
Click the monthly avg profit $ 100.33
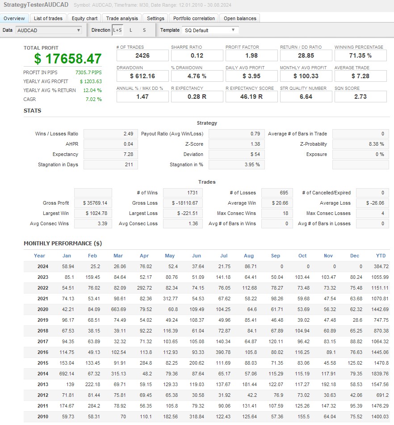[306, 76]
